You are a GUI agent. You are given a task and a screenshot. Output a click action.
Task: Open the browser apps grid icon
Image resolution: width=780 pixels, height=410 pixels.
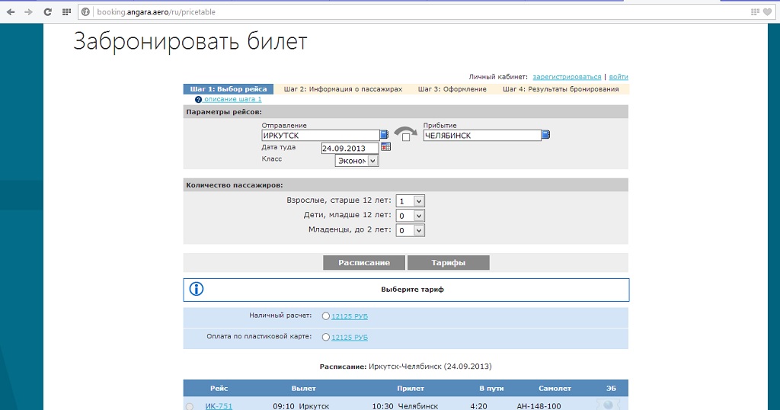coord(66,12)
